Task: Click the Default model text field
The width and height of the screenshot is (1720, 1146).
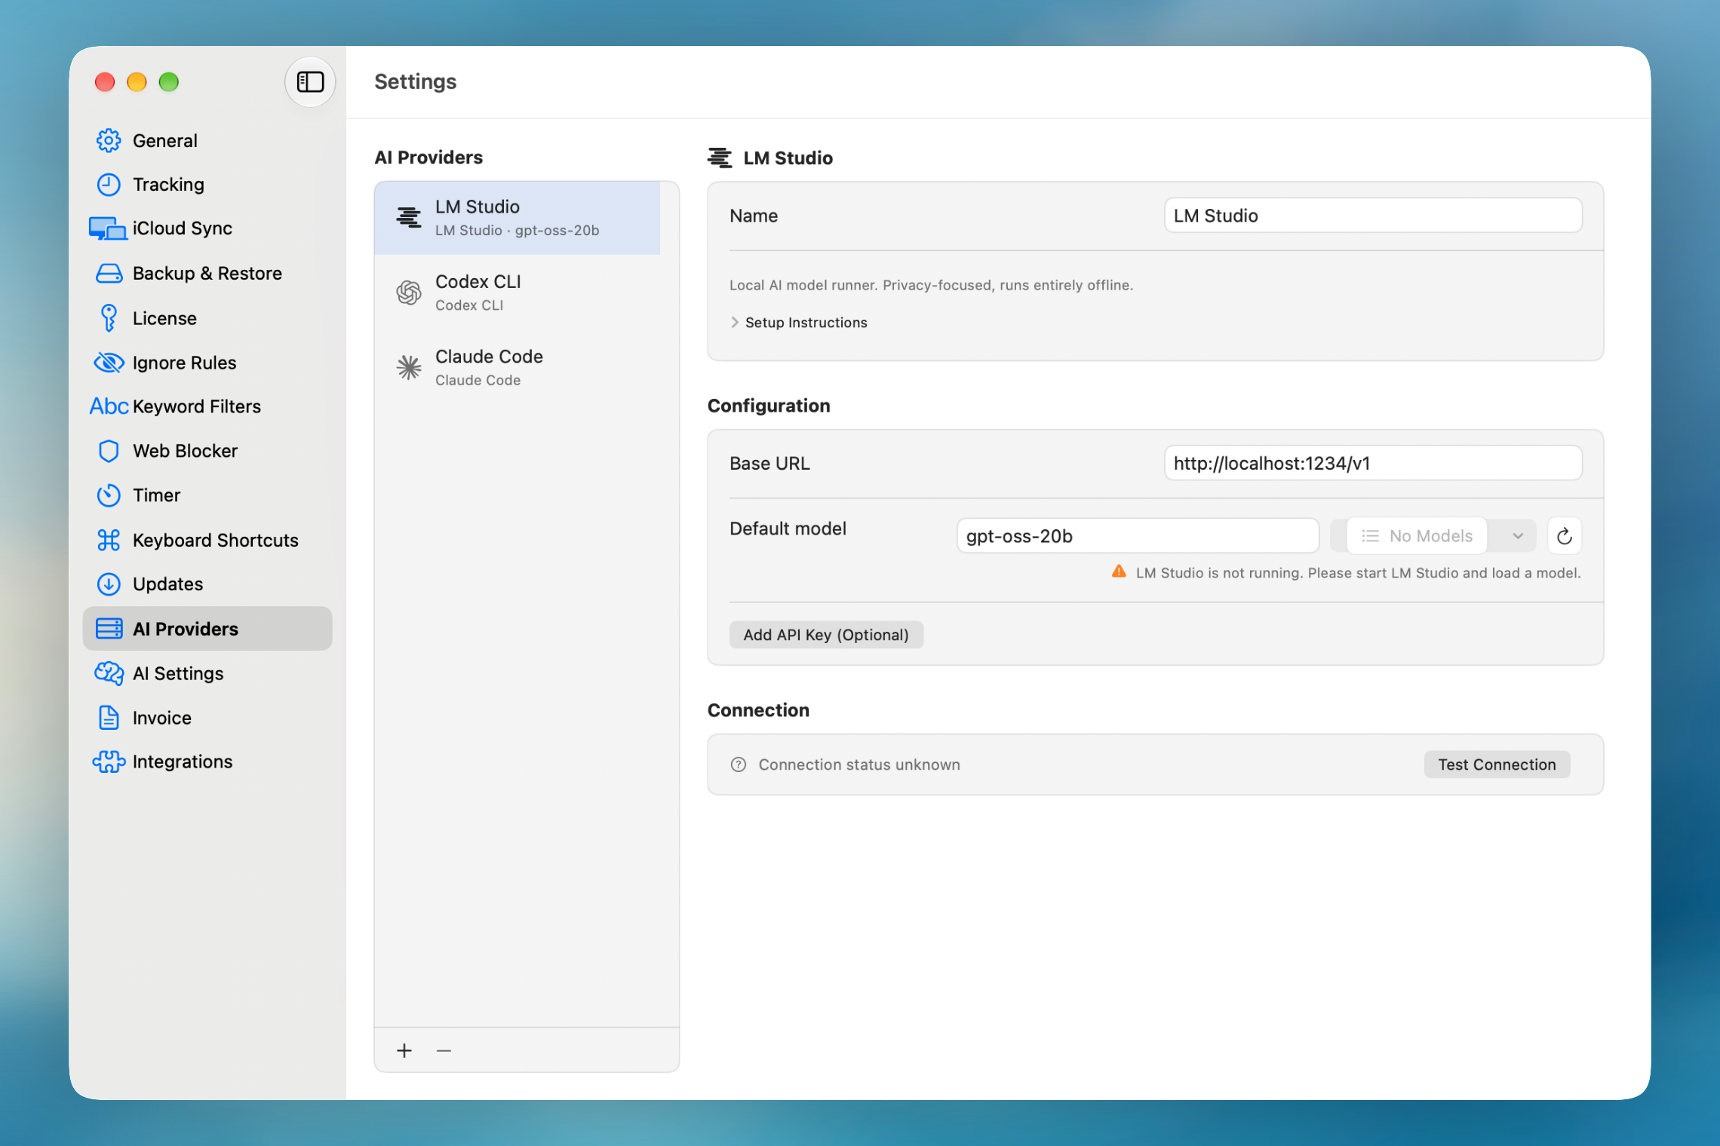Action: click(1138, 536)
